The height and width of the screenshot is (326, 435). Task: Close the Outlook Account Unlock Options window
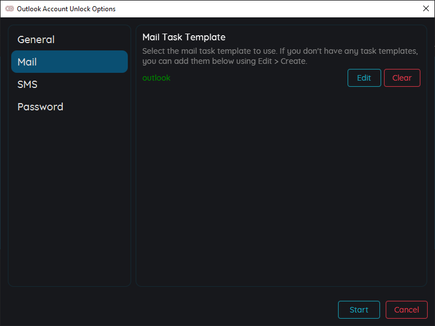tap(426, 8)
